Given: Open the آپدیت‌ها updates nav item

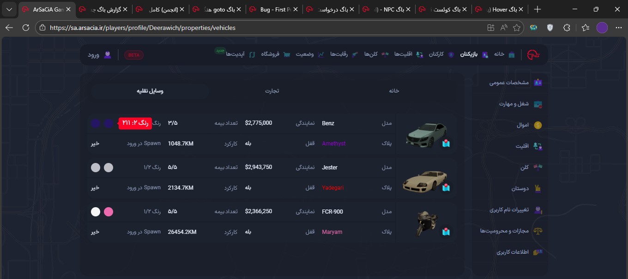Looking at the screenshot, I should pyautogui.click(x=240, y=54).
